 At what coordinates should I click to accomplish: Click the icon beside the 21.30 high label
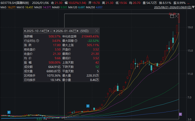tap(172, 16)
